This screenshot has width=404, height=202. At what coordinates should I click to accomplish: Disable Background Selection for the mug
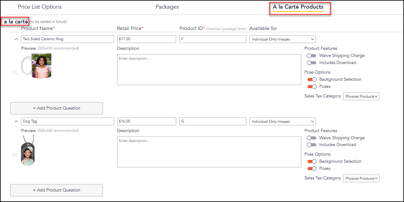tap(312, 80)
